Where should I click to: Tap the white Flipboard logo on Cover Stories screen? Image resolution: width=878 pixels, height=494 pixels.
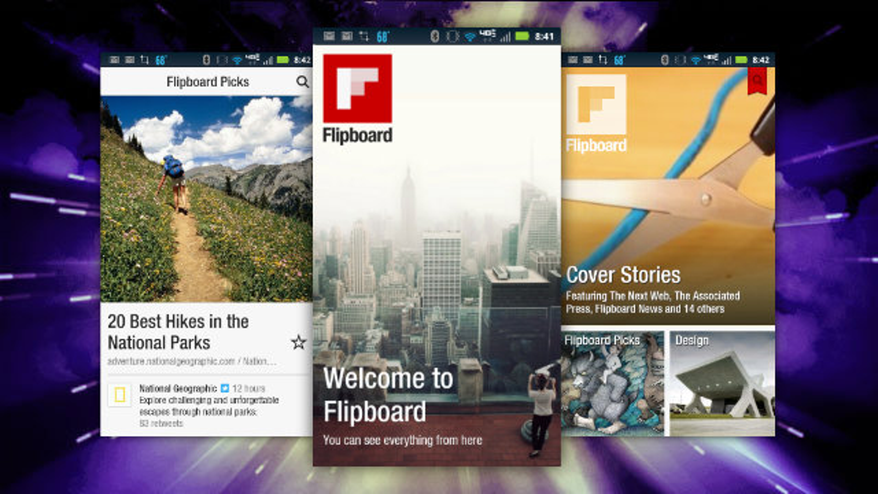pyautogui.click(x=596, y=104)
